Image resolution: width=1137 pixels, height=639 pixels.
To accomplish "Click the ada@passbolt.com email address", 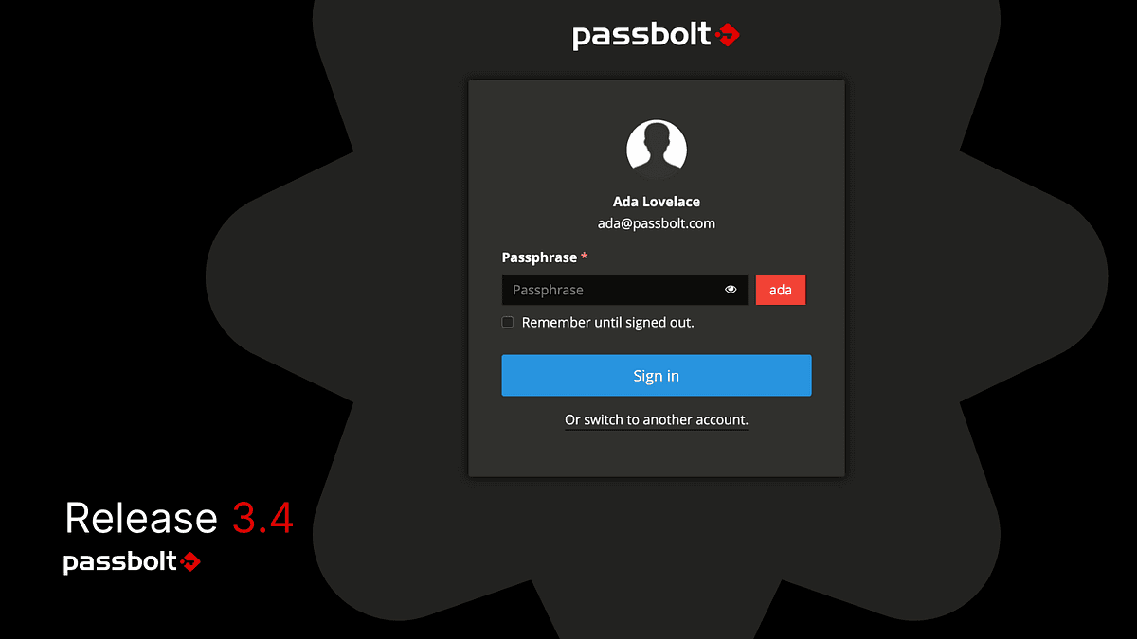I will (x=657, y=223).
